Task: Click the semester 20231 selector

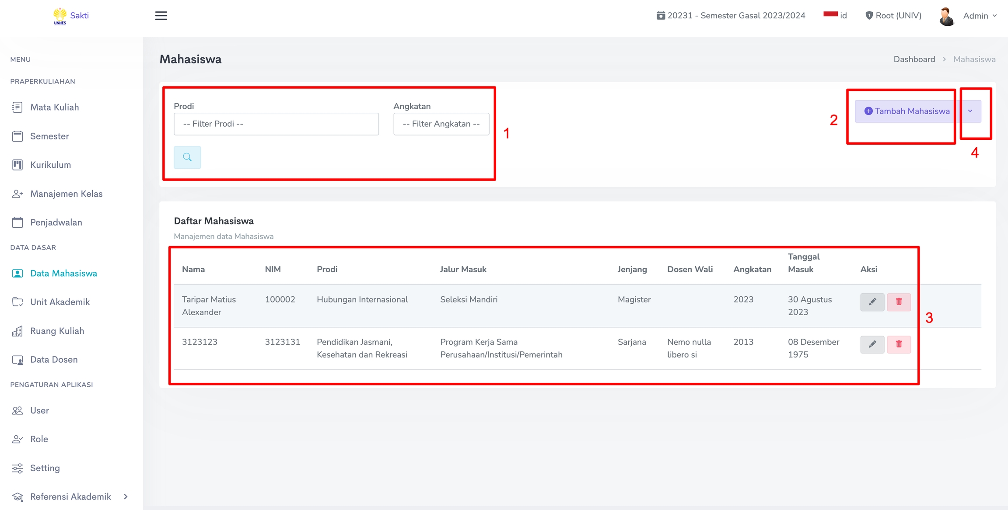Action: pos(731,15)
